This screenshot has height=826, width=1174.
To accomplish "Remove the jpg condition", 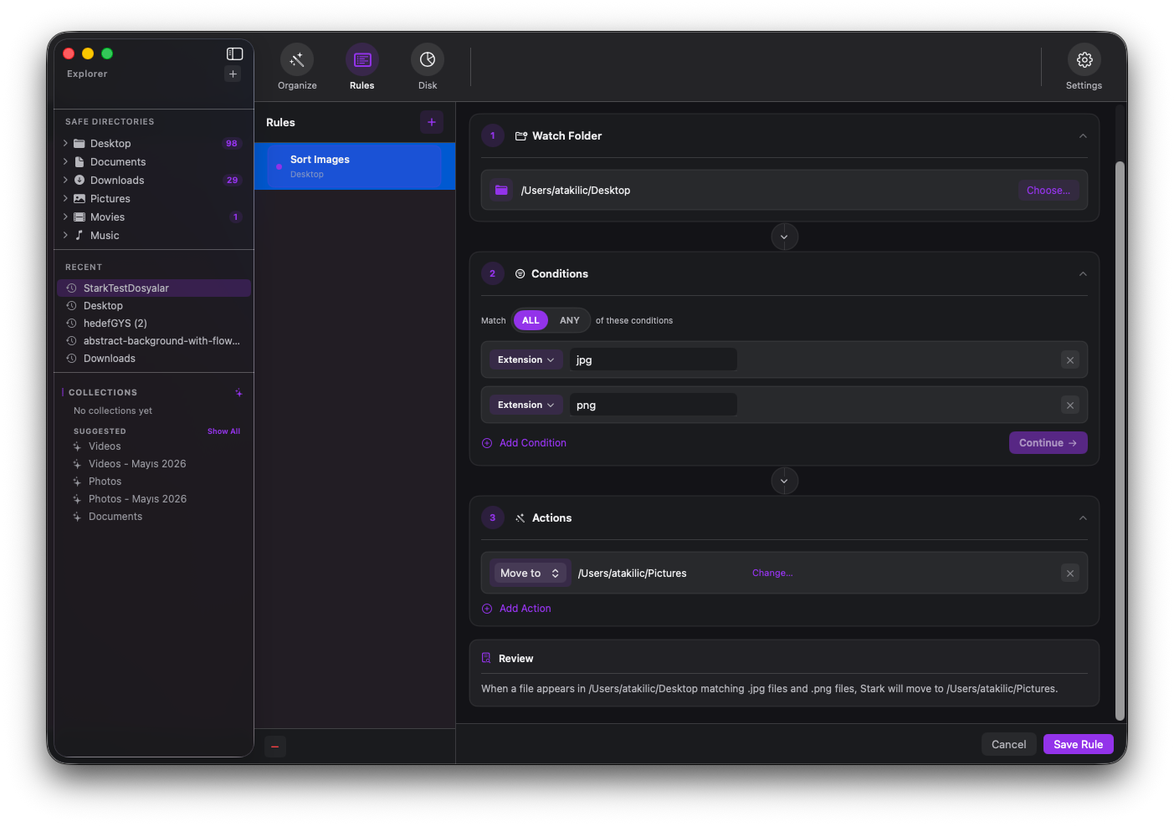I will 1070,360.
